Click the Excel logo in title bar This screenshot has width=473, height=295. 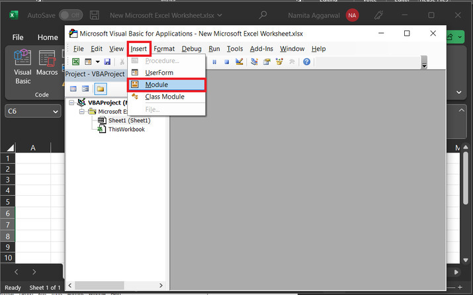point(14,15)
